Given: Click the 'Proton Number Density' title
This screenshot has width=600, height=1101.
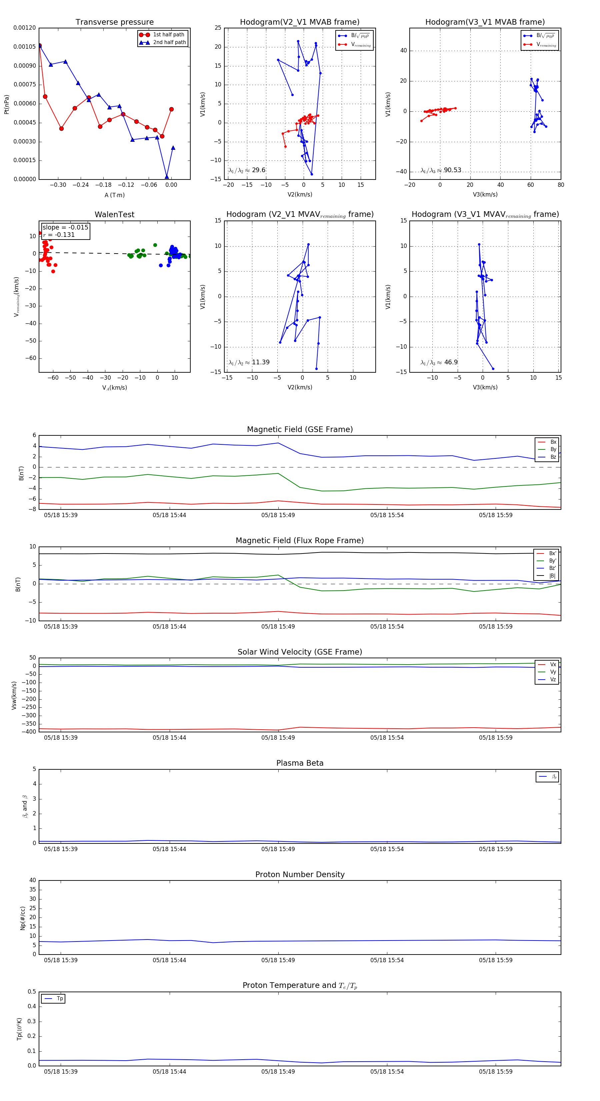Looking at the screenshot, I should (300, 874).
